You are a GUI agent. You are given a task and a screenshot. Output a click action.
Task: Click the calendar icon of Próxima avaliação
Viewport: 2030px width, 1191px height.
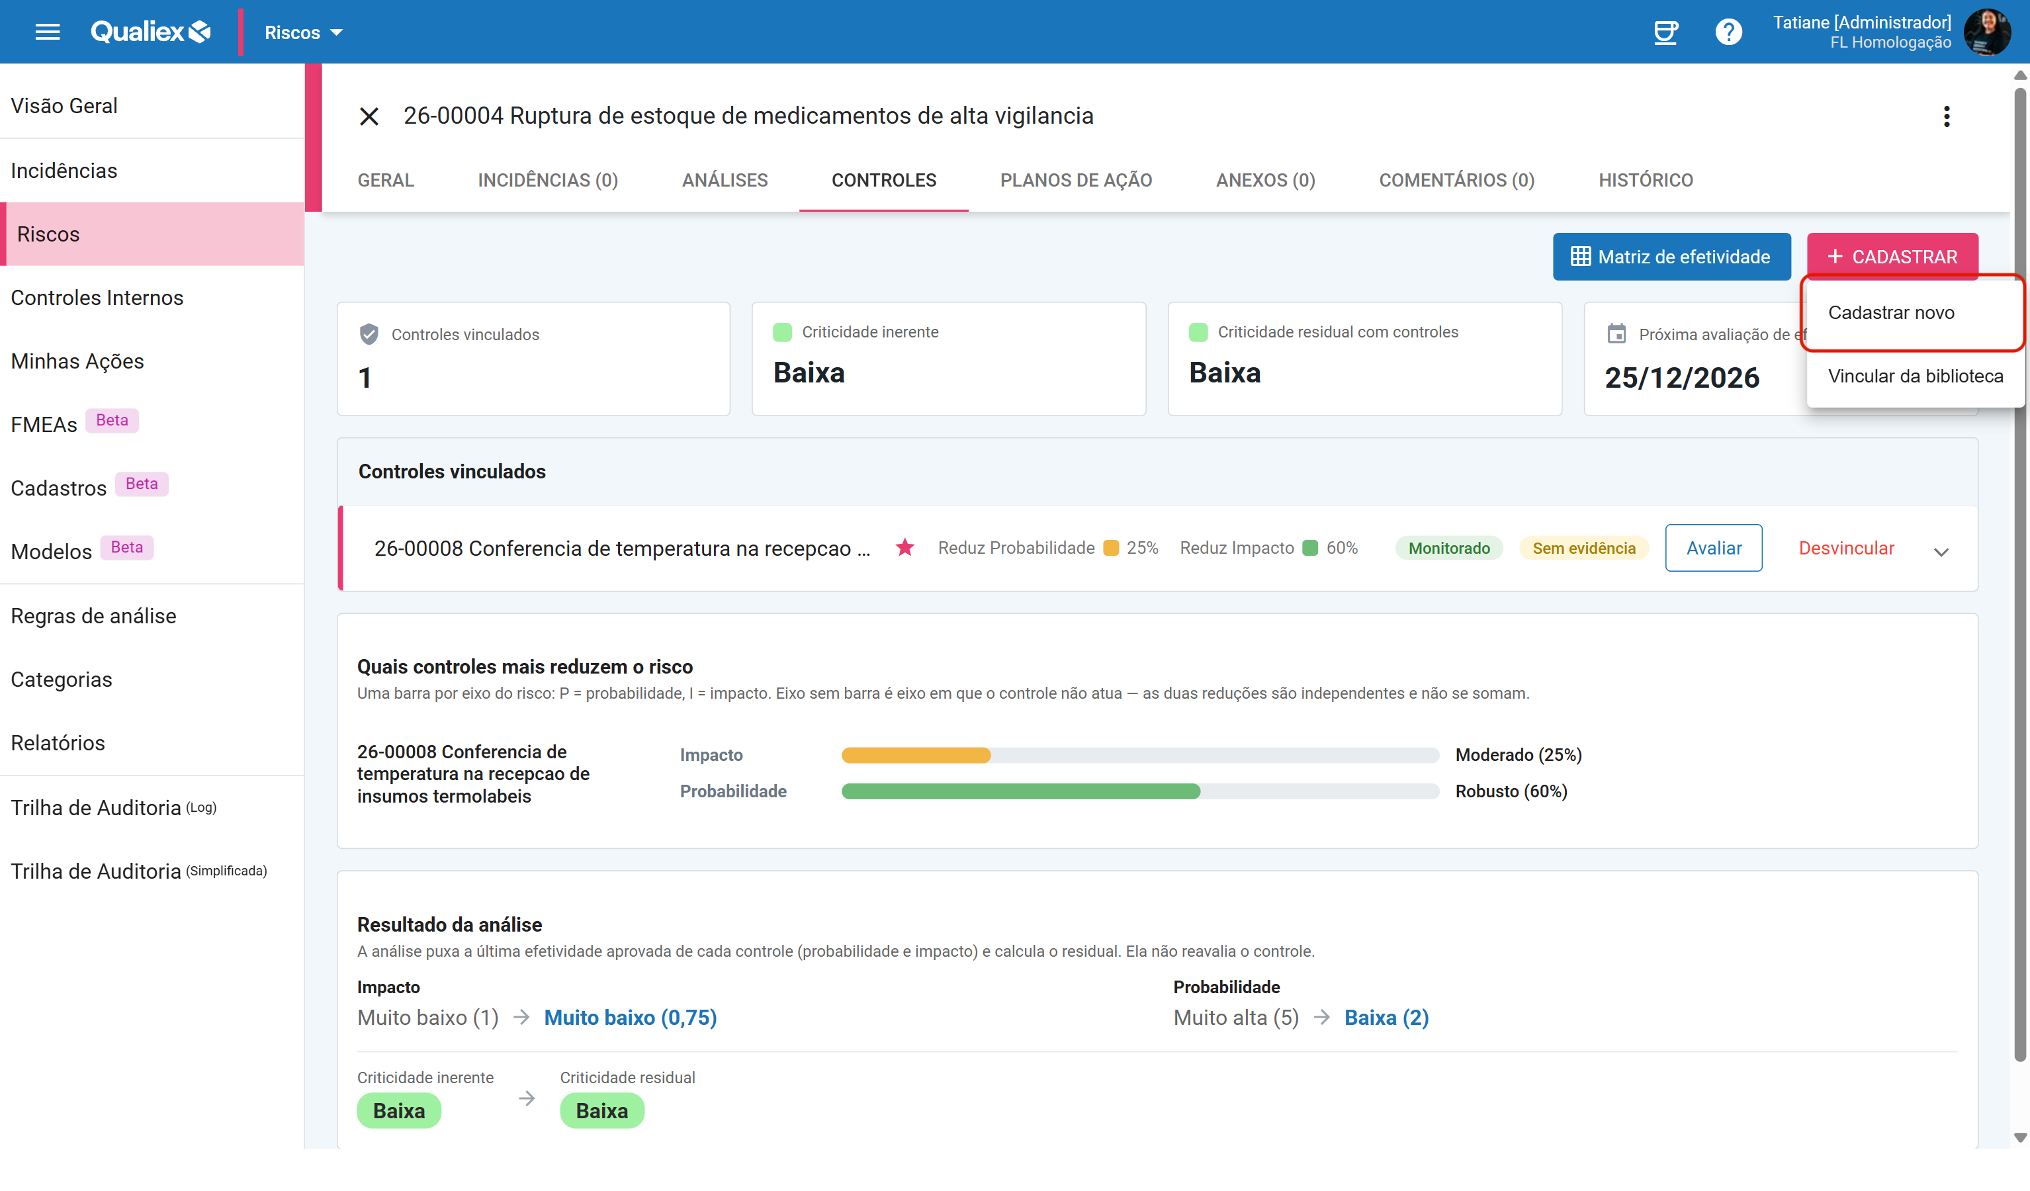[x=1616, y=333]
